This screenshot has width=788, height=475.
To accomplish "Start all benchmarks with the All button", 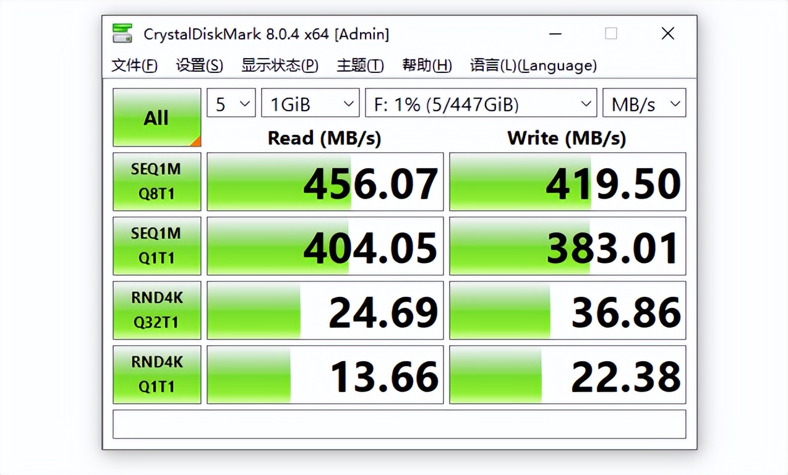I will [x=156, y=118].
